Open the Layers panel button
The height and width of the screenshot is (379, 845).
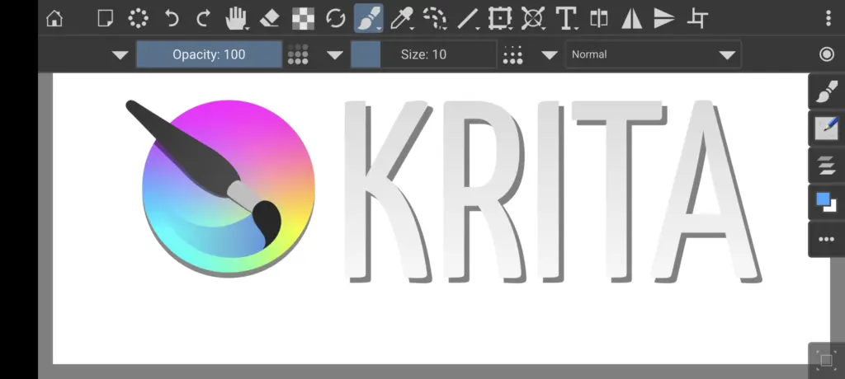[825, 165]
